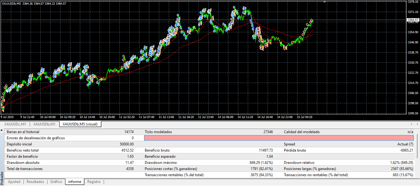The width and height of the screenshot is (420, 186).
Task: Select the value 14174
Action: point(129,132)
